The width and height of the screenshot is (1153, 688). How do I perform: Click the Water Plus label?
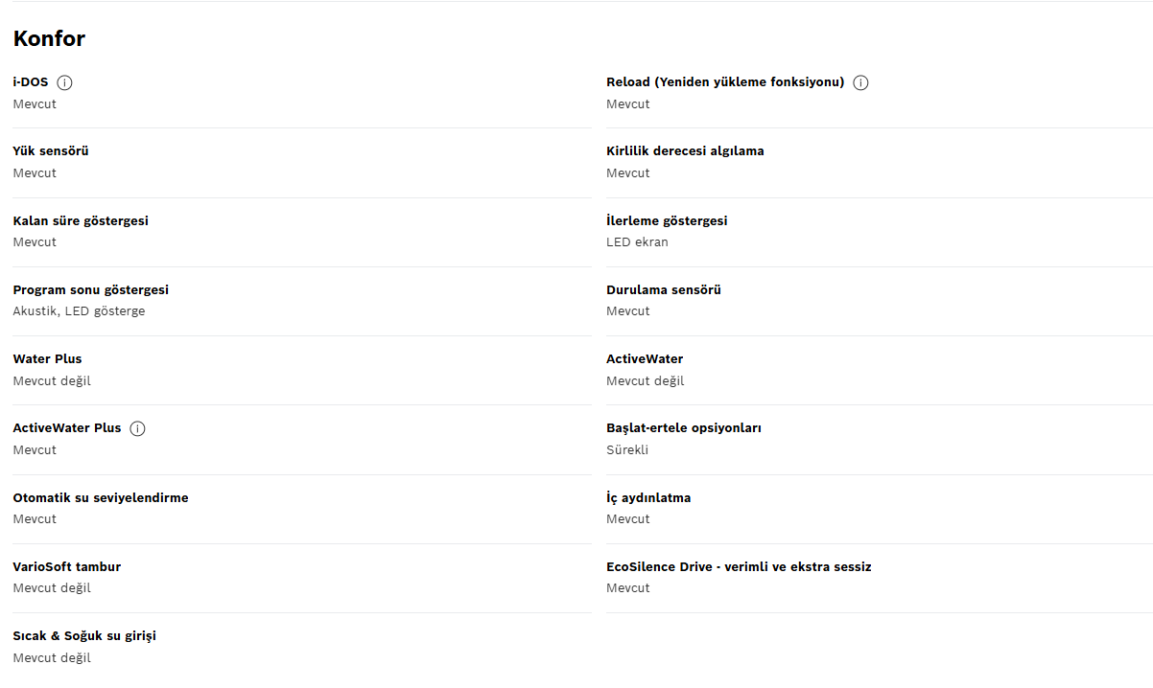point(47,358)
